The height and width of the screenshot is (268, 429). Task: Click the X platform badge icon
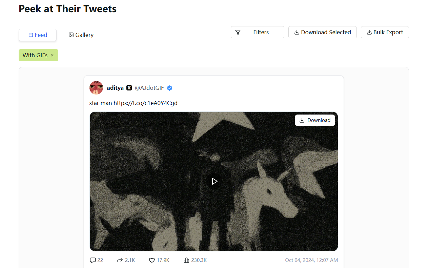tap(129, 88)
